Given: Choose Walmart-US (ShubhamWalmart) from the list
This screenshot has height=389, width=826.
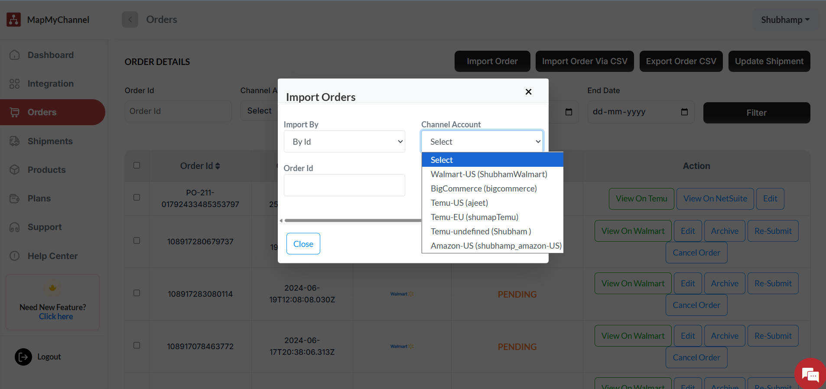Looking at the screenshot, I should coord(488,174).
